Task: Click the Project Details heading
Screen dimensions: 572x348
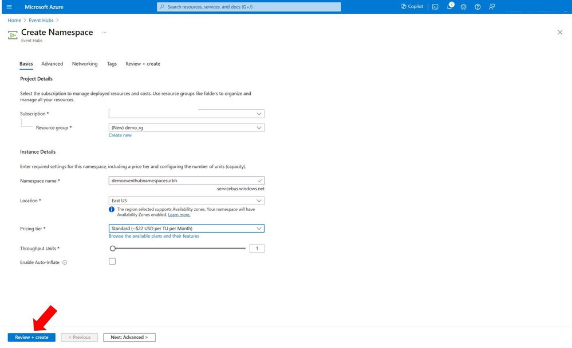Action: tap(37, 79)
